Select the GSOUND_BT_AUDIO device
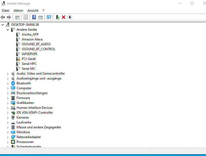Image resolution: width=206 pixels, height=156 pixels. 36,44
